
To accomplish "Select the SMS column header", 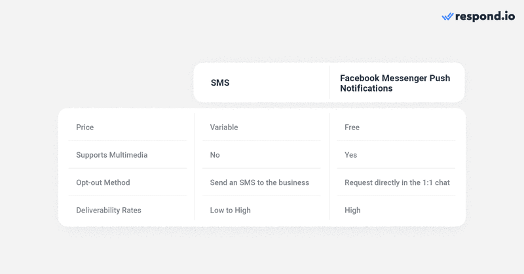I will (220, 83).
